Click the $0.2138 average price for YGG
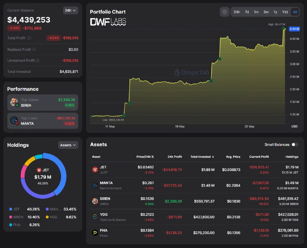Viewport: 307px width, 248px height. click(234, 217)
